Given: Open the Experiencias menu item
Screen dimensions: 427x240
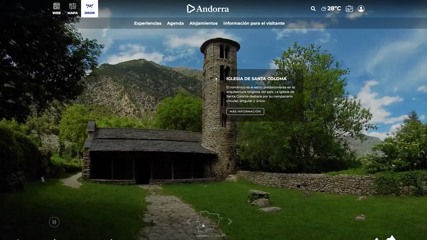Looking at the screenshot, I should pos(147,23).
